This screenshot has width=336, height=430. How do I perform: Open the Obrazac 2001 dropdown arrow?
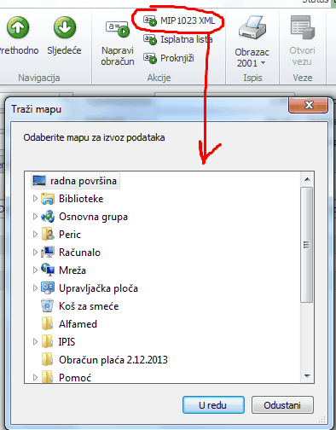tap(263, 63)
